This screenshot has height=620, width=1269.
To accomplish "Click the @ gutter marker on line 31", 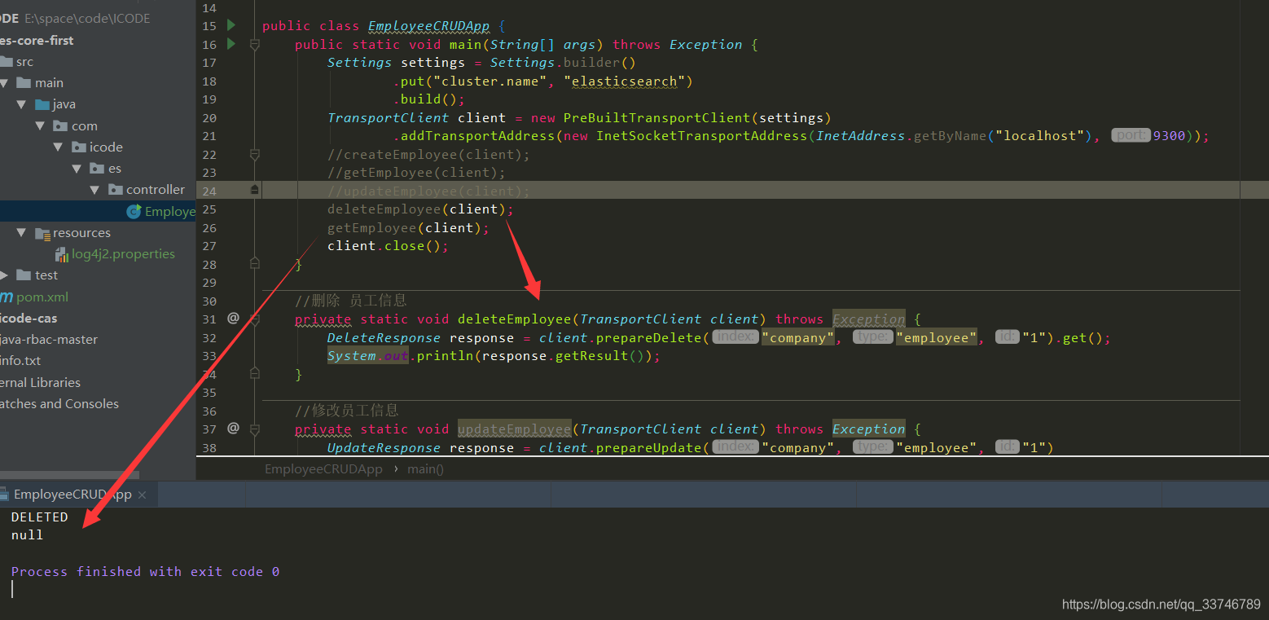I will tap(233, 318).
